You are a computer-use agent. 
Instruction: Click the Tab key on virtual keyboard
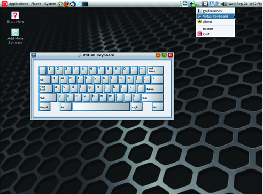coord(44,79)
